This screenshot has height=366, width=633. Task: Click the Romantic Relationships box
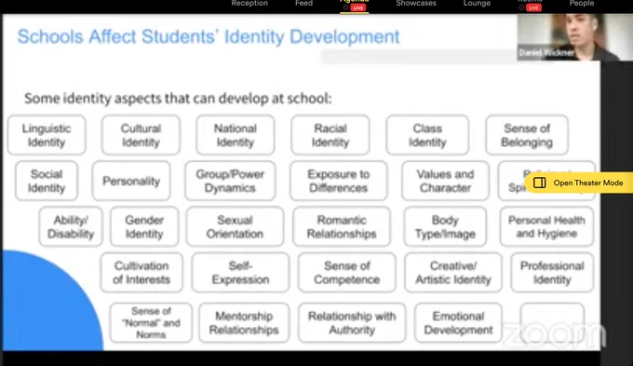[342, 226]
